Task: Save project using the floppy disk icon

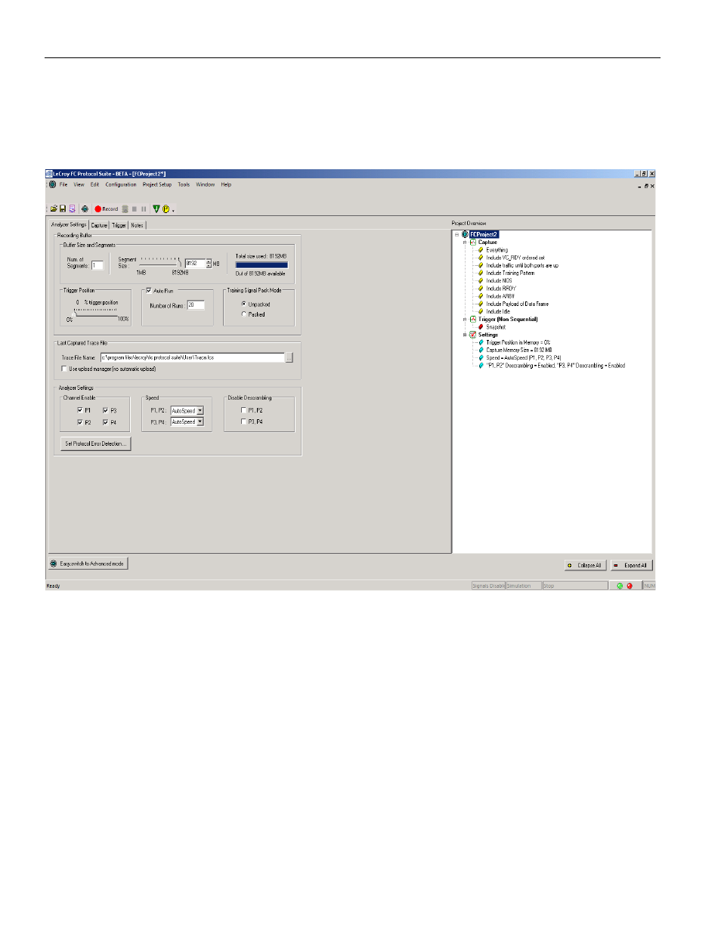Action: pos(63,209)
